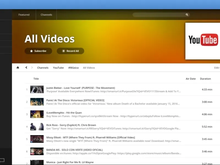Click the 3:00 min duration
Viewport: 220px width, 165px height.
[207, 102]
